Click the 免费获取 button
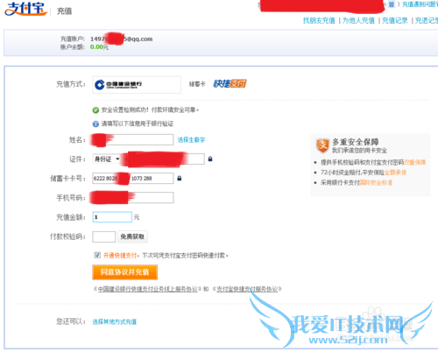The height and width of the screenshot is (353, 438). [x=132, y=237]
